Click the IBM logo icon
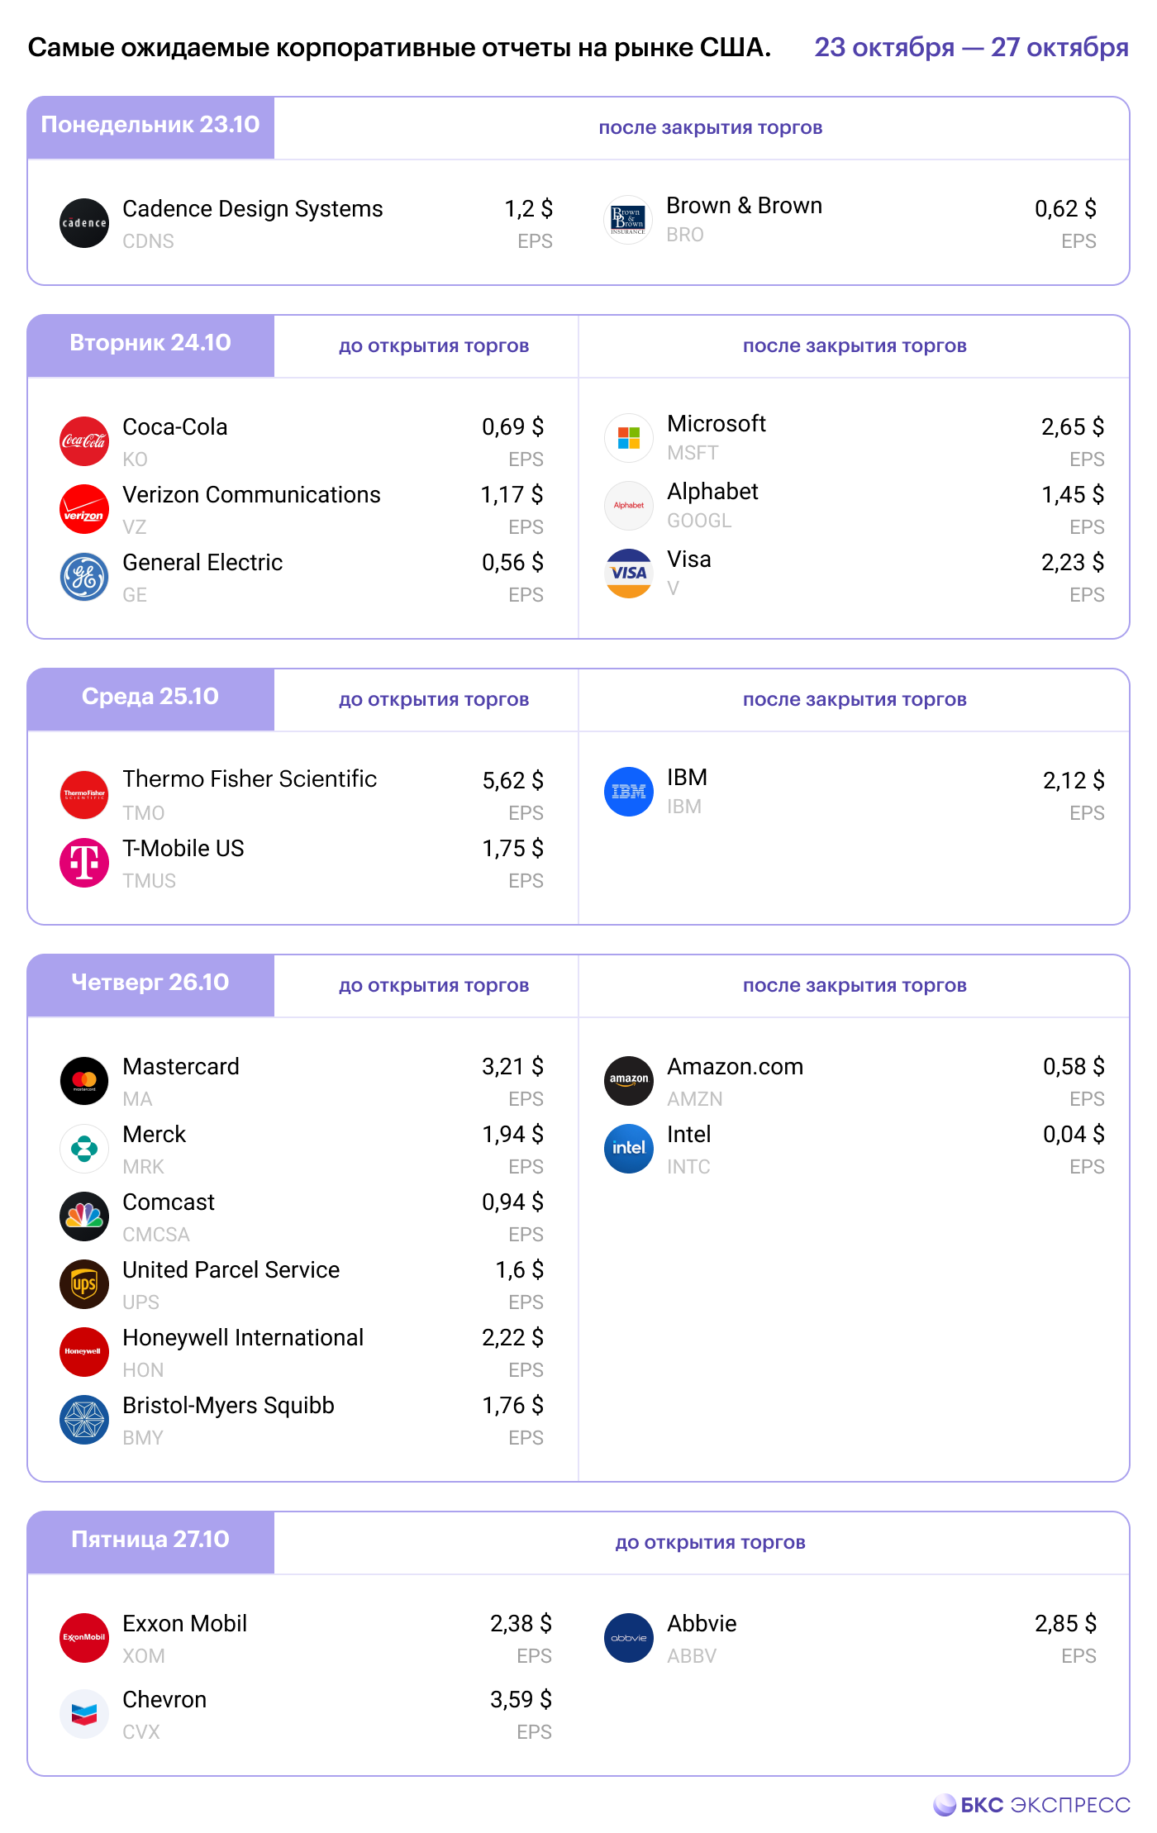The height and width of the screenshot is (1833, 1157). pyautogui.click(x=629, y=792)
